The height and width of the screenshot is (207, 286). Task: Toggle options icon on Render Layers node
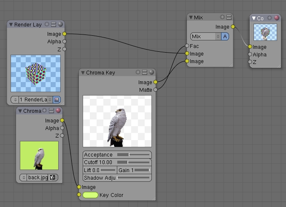pyautogui.click(x=54, y=24)
